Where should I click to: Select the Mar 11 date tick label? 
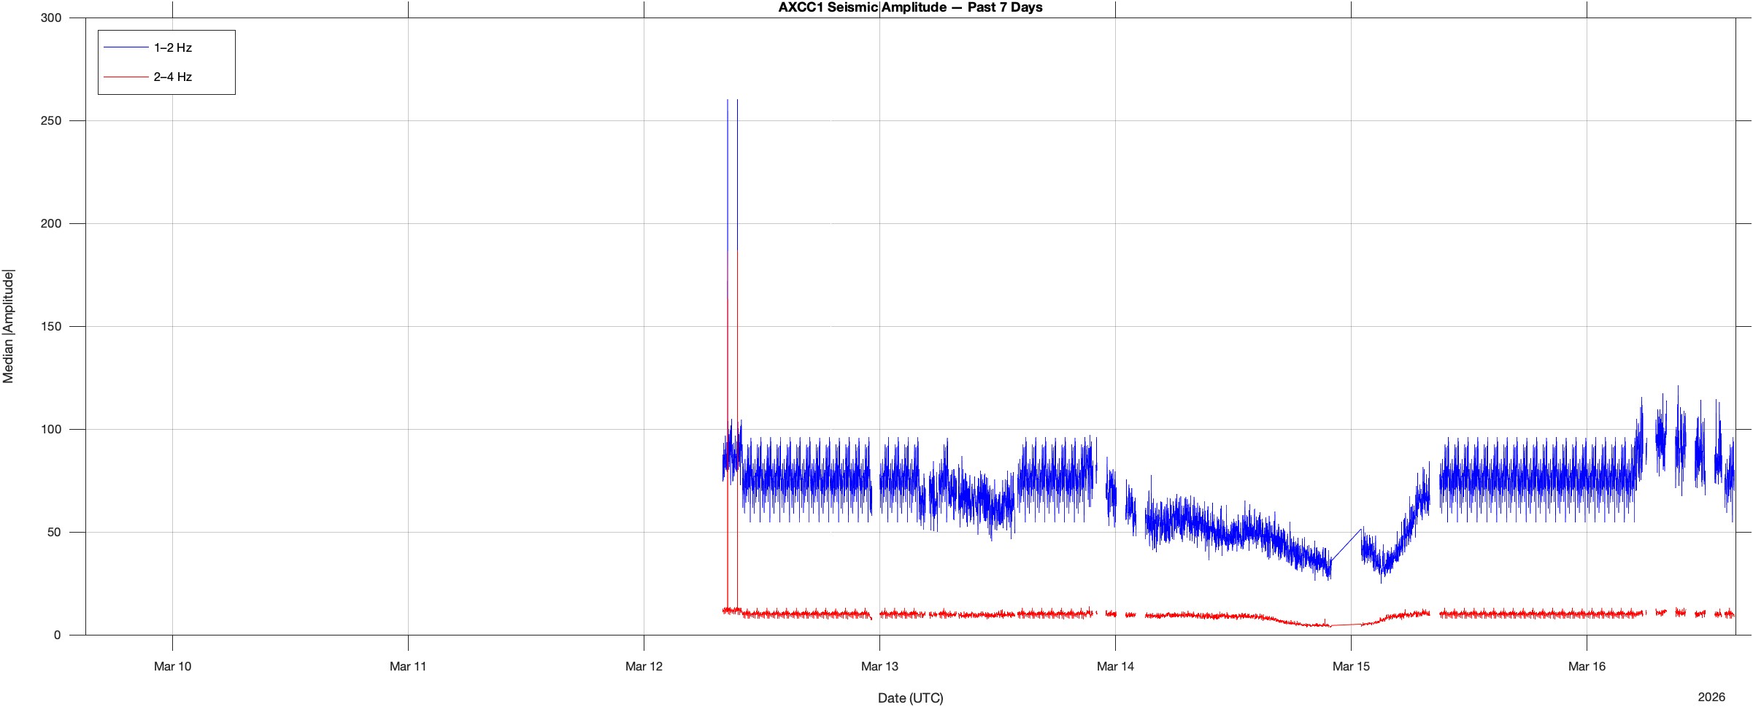[x=408, y=666]
